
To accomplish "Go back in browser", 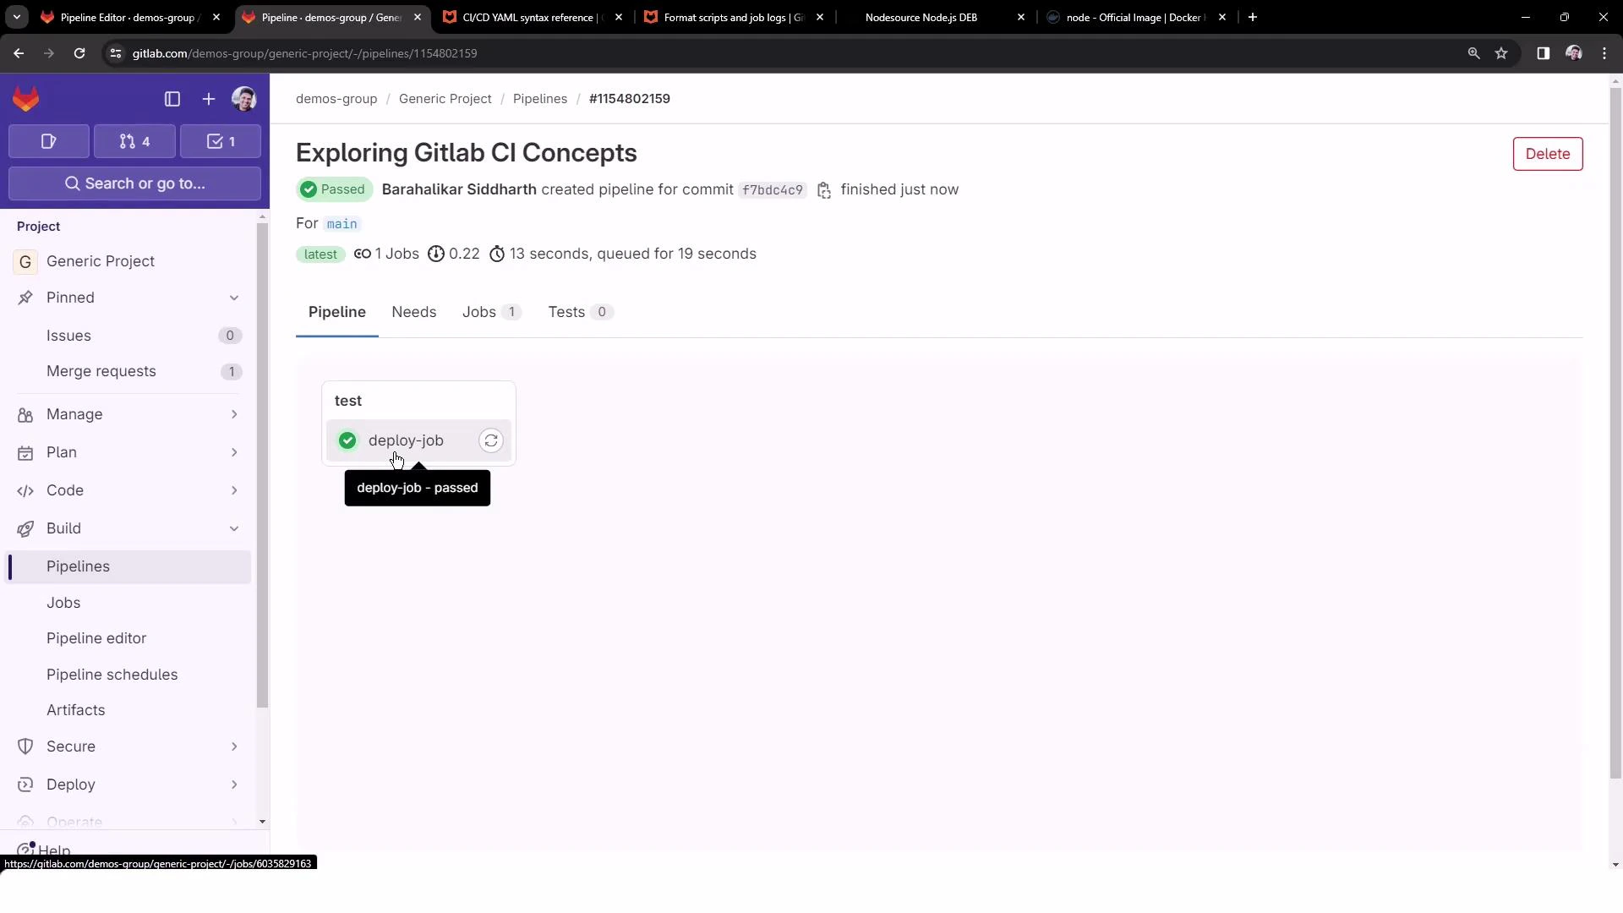I will pos(19,53).
